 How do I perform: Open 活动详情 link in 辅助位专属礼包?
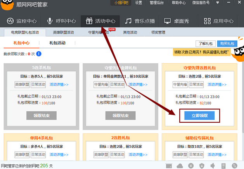point(217,155)
